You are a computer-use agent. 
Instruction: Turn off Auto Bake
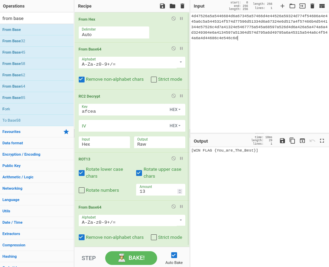pyautogui.click(x=174, y=256)
